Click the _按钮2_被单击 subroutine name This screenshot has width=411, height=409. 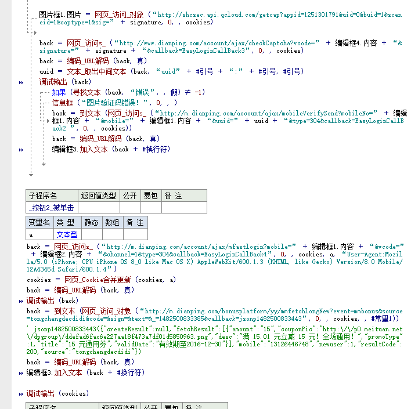[x=52, y=208]
